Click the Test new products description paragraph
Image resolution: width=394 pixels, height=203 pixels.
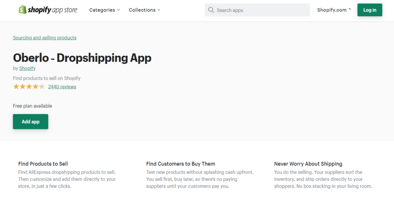click(x=200, y=179)
